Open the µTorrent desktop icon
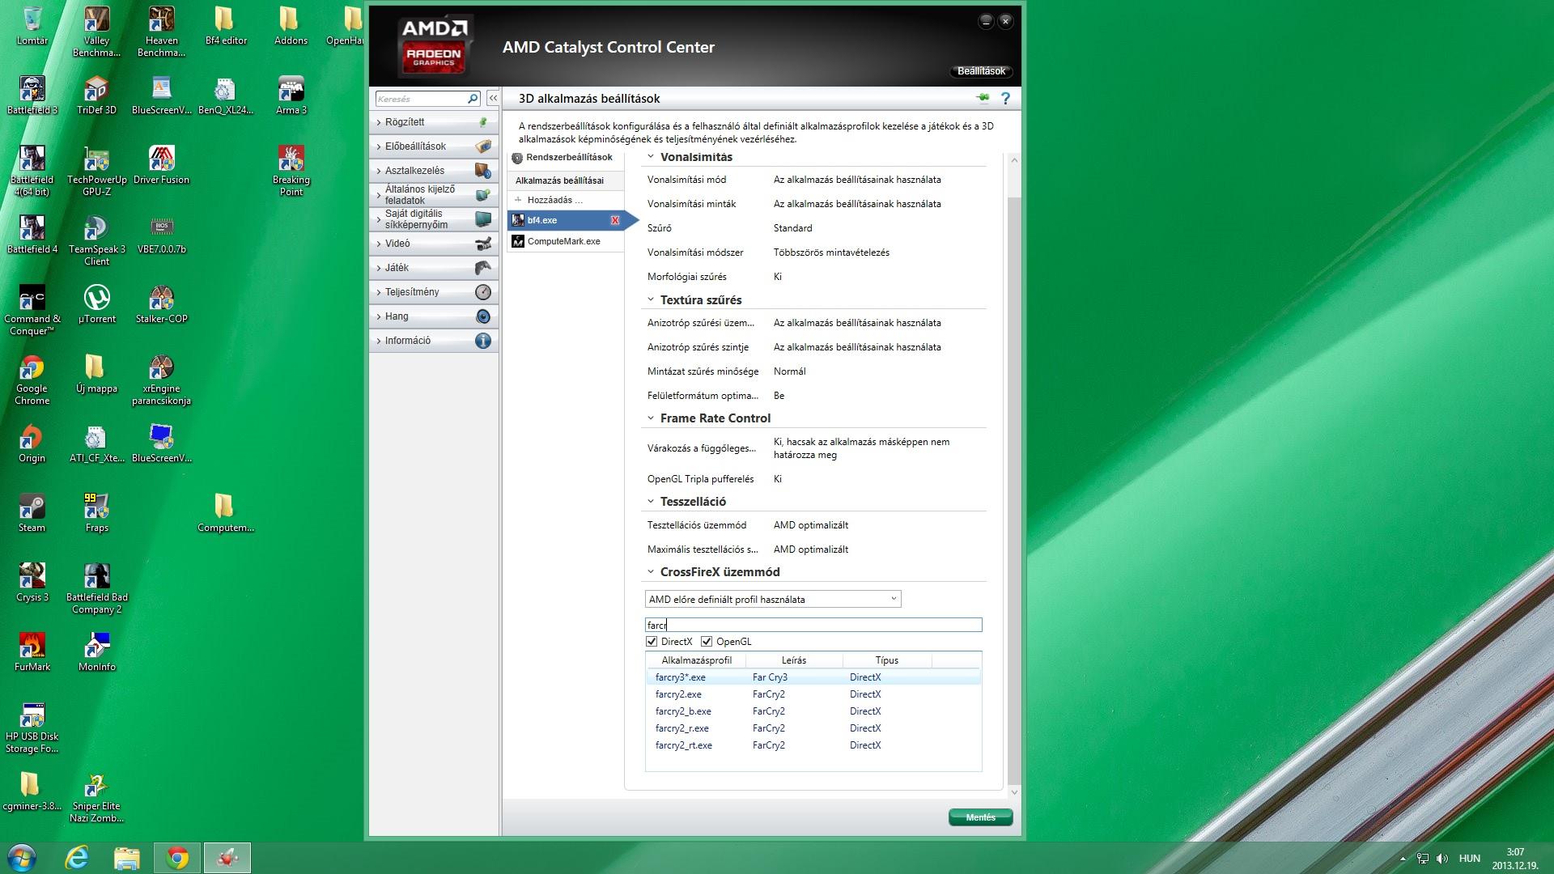Image resolution: width=1554 pixels, height=874 pixels. [96, 304]
